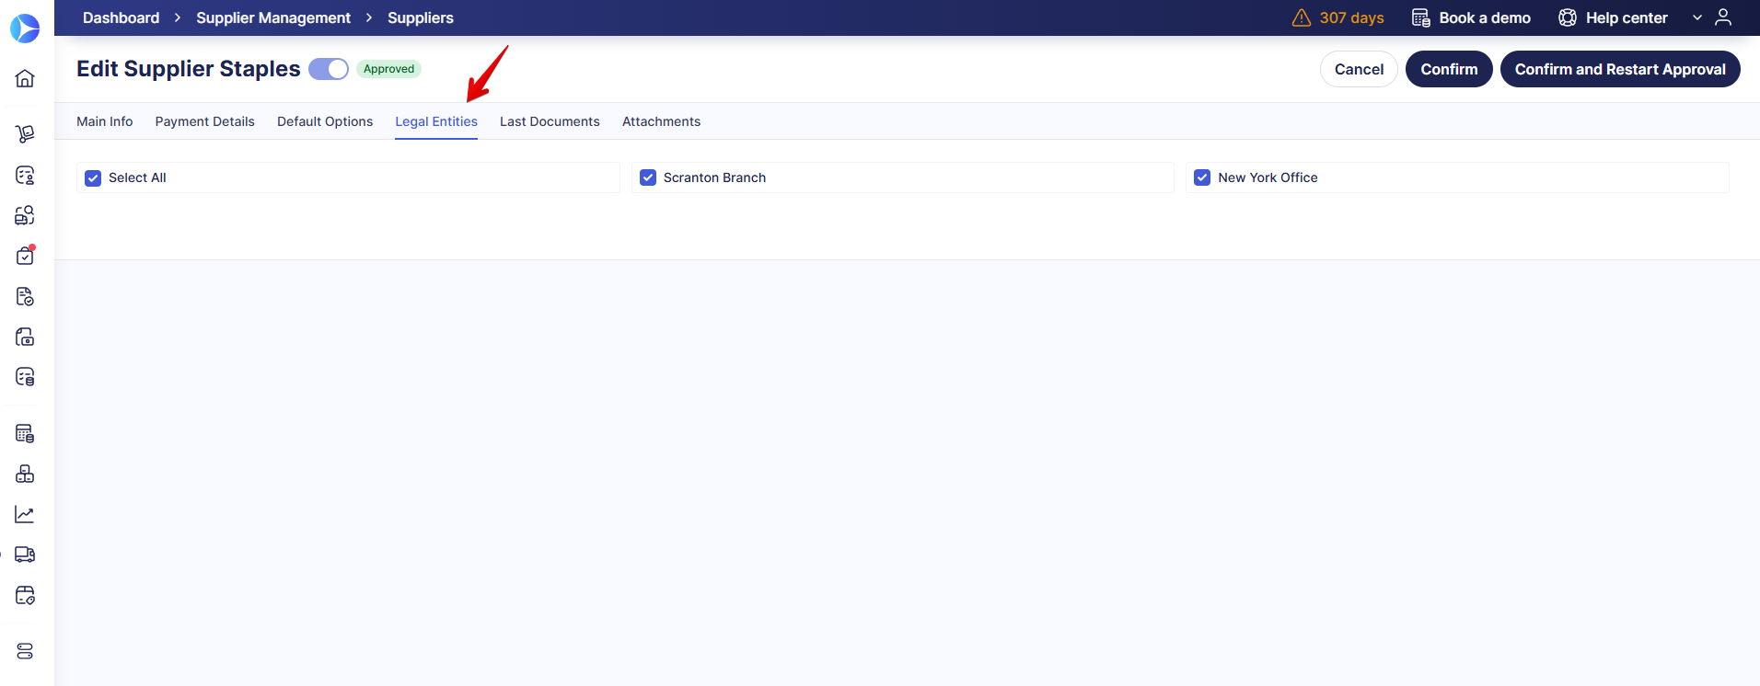Click the stacked boxes sidebar icon
This screenshot has height=686, width=1760.
[x=25, y=474]
